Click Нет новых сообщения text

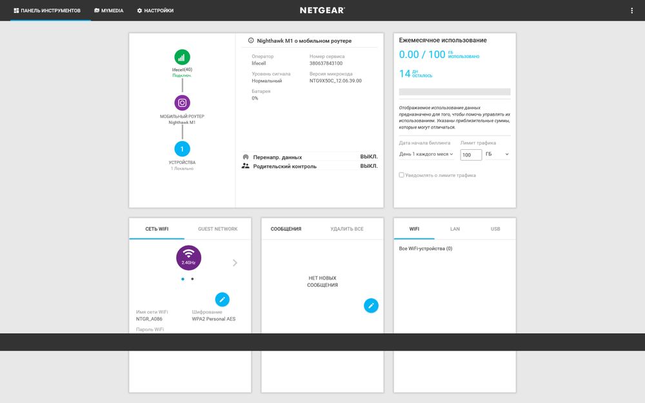pos(322,282)
